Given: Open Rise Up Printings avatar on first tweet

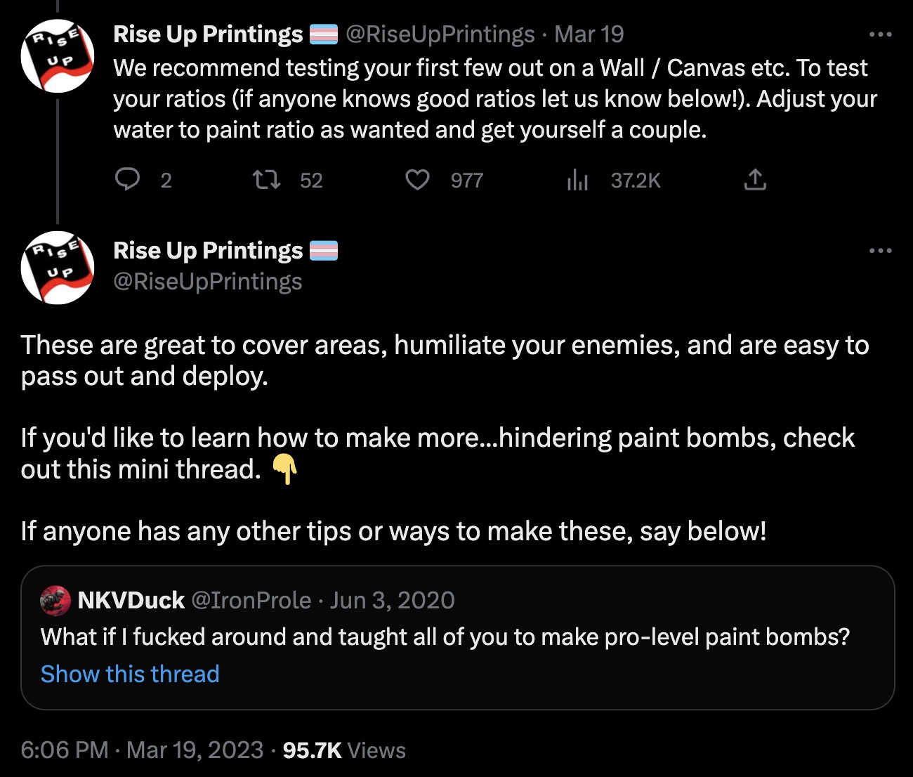Looking at the screenshot, I should pyautogui.click(x=58, y=56).
